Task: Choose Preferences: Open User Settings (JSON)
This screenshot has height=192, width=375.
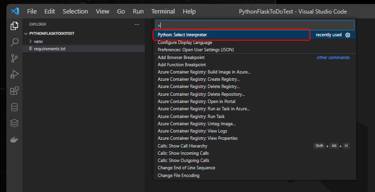Action: pos(255,50)
